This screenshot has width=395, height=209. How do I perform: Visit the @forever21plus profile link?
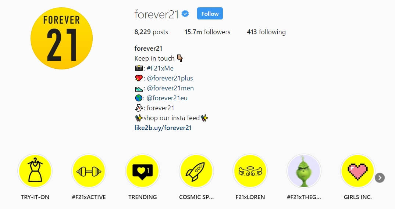170,78
